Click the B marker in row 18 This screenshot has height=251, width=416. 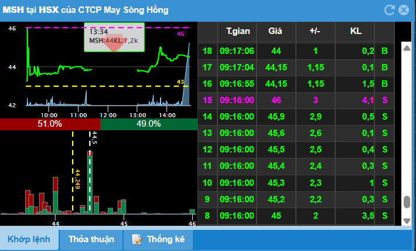[384, 51]
